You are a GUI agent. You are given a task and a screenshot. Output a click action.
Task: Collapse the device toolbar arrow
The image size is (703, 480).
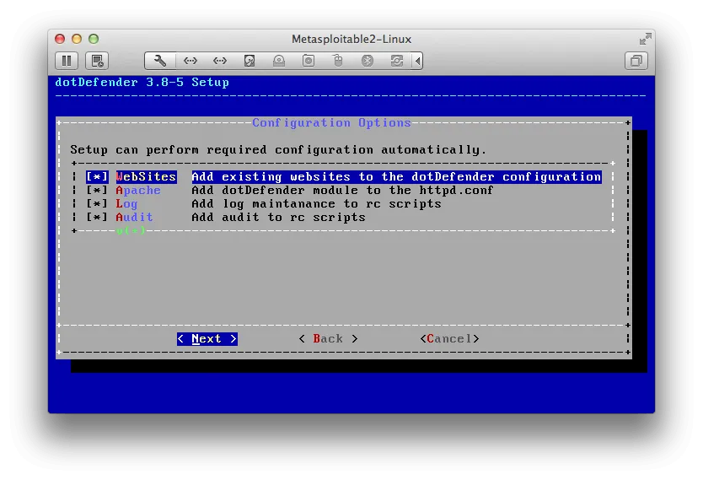click(418, 61)
